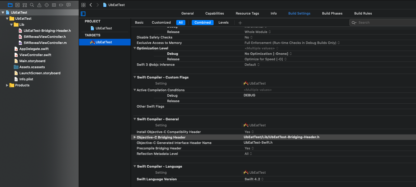Click the related items grid icon
Viewport: 416px width, 187px height.
[84, 5]
